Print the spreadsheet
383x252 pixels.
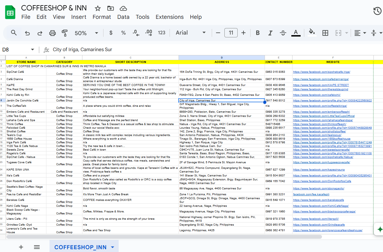(x=52, y=33)
